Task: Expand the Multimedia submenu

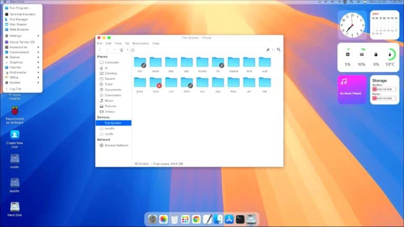Action: pyautogui.click(x=23, y=73)
